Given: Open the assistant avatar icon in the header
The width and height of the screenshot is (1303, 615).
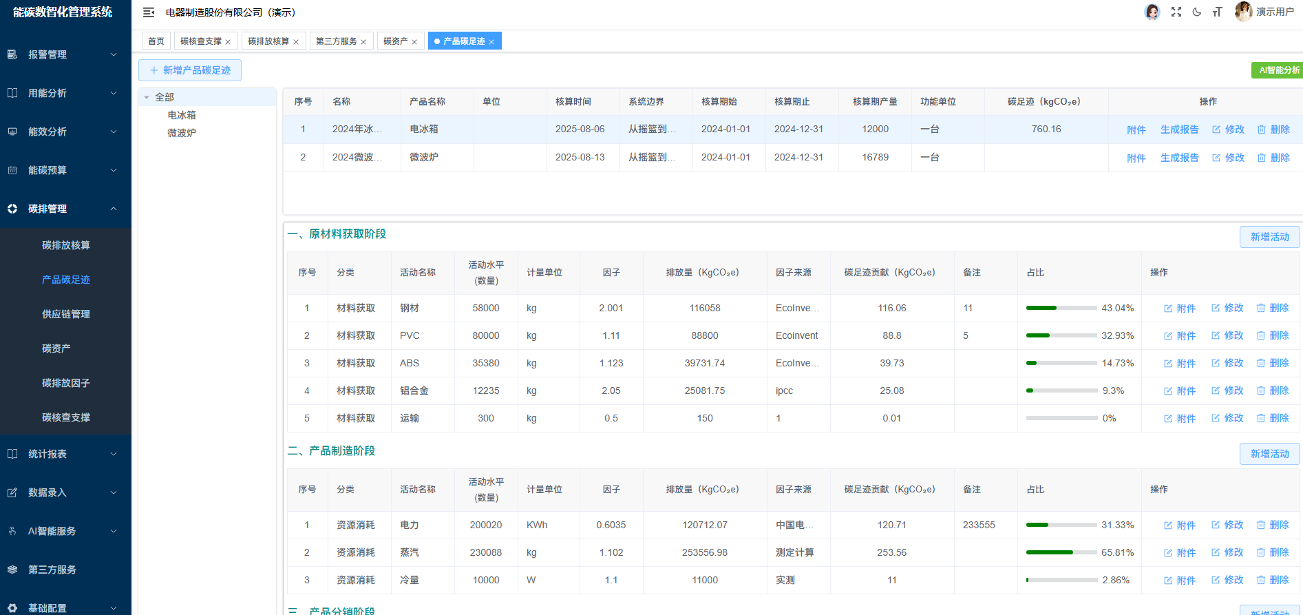Looking at the screenshot, I should click(1152, 12).
